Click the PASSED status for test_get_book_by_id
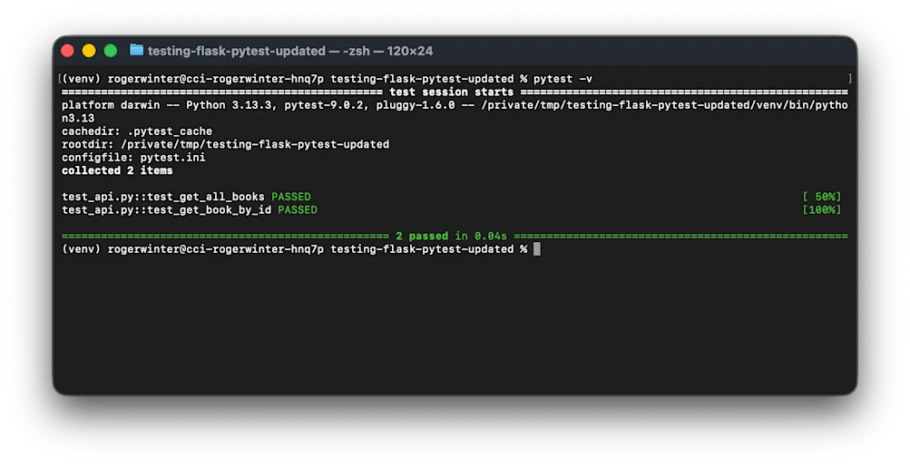910x465 pixels. click(x=298, y=210)
